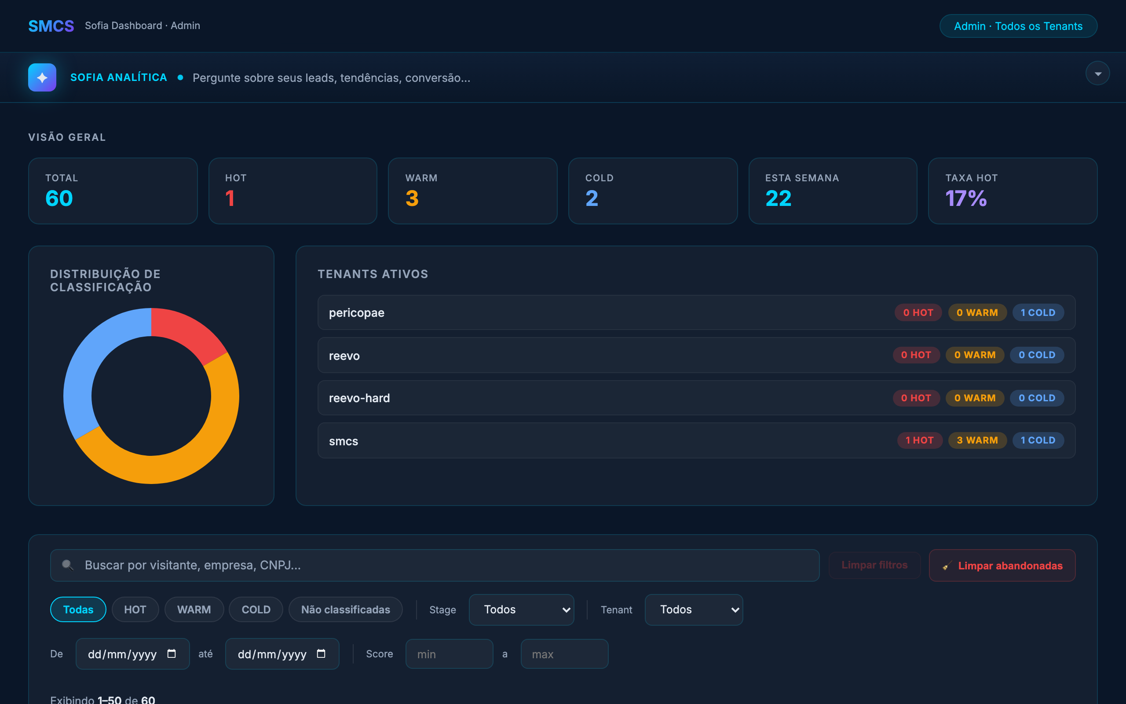The image size is (1126, 704).
Task: Click the reevo-hard tenant row
Action: coord(696,398)
